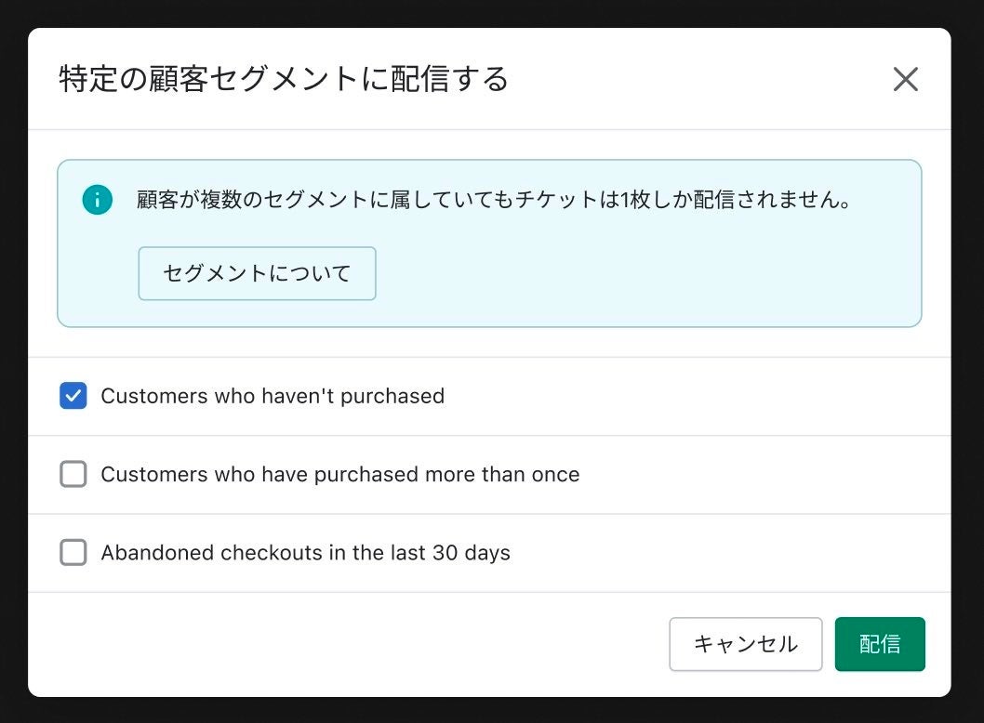Close the segment delivery dialog with X
984x723 pixels.
905,79
